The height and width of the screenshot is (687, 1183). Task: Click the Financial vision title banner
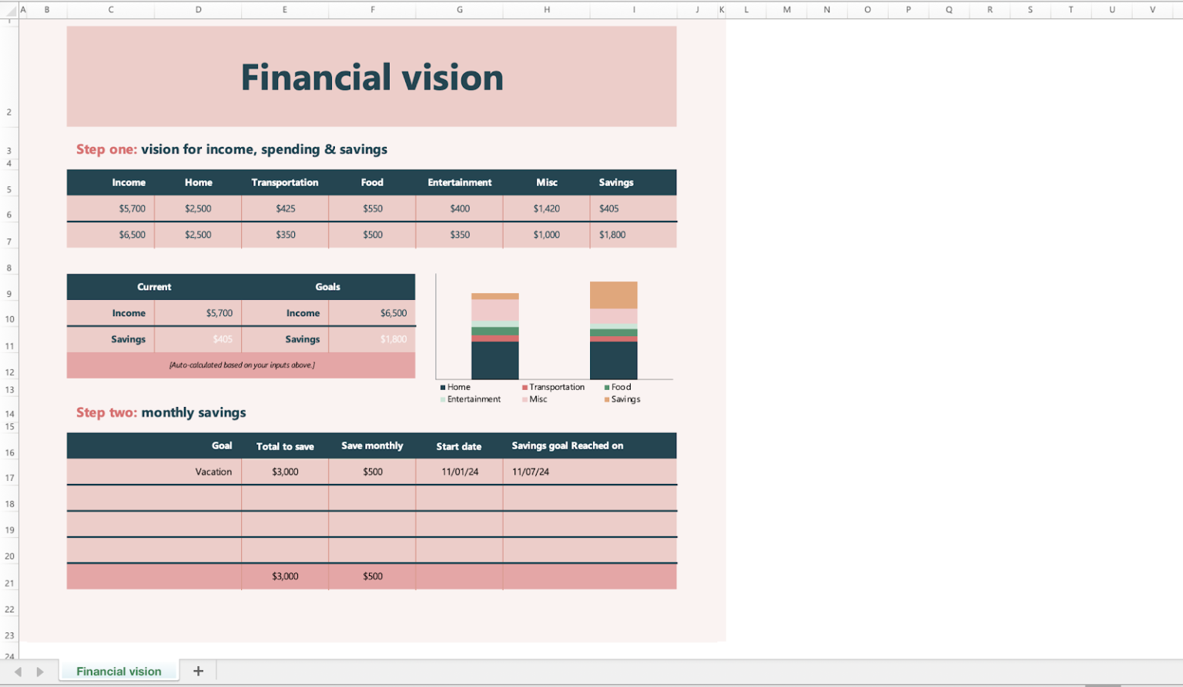[x=372, y=76]
